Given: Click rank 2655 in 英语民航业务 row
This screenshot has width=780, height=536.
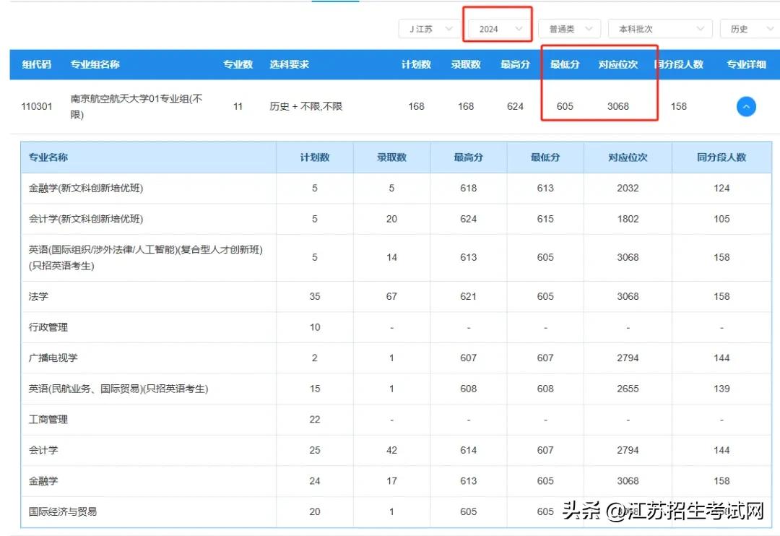Looking at the screenshot, I should pyautogui.click(x=628, y=389).
